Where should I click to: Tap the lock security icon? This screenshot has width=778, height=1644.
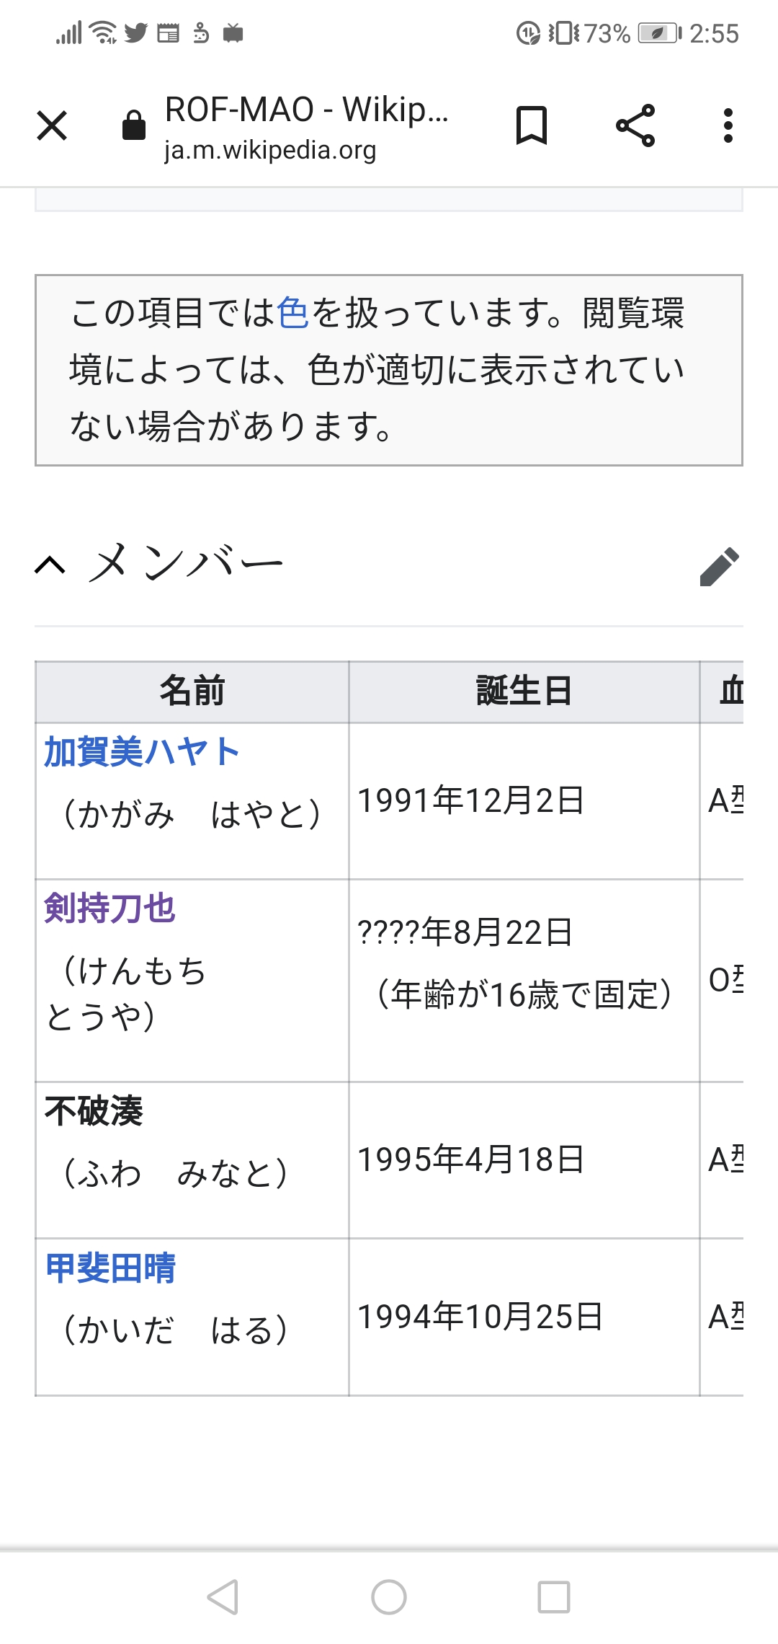(134, 125)
